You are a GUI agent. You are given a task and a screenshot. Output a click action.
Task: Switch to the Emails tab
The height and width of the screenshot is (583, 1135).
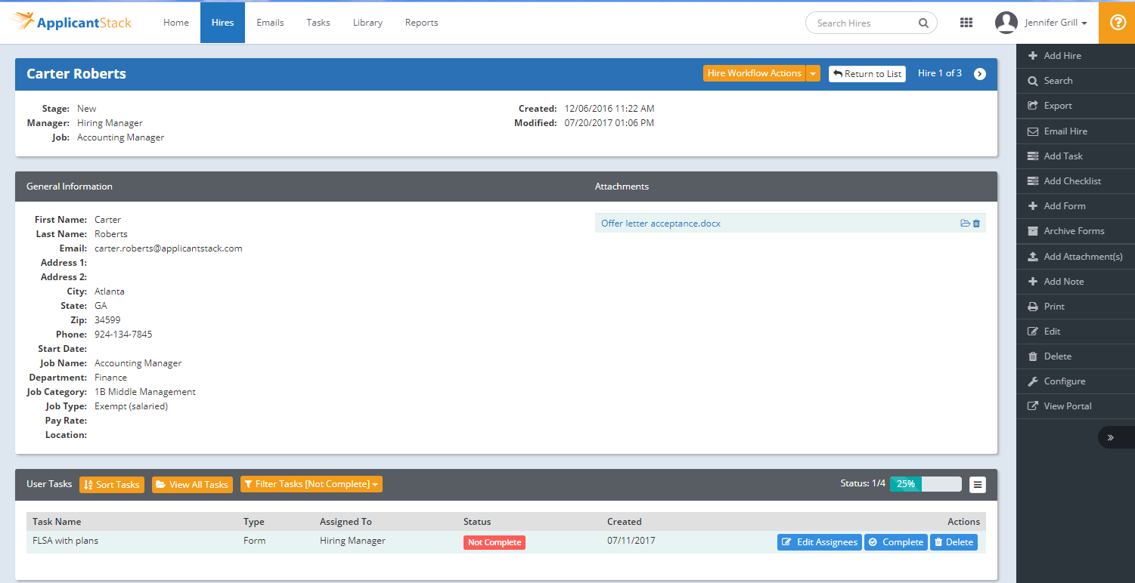270,23
